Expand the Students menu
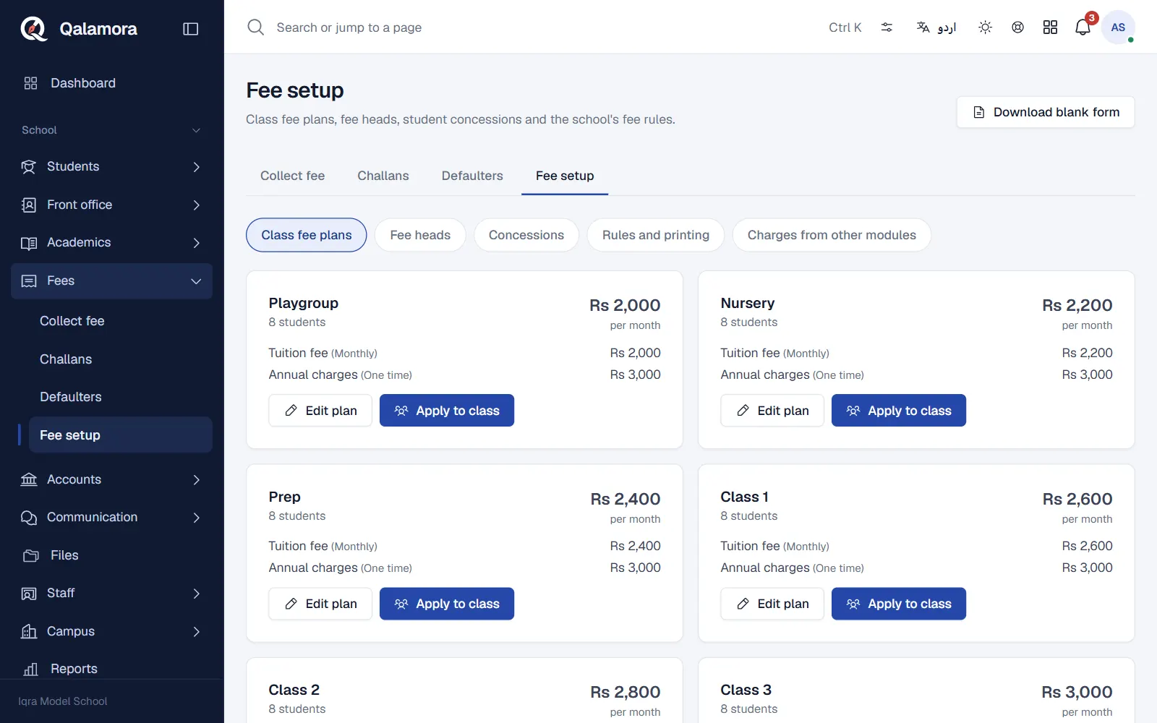The image size is (1157, 723). point(112,167)
